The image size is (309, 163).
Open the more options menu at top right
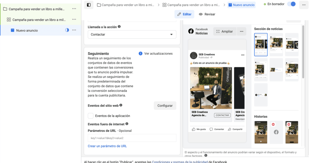tap(303, 5)
